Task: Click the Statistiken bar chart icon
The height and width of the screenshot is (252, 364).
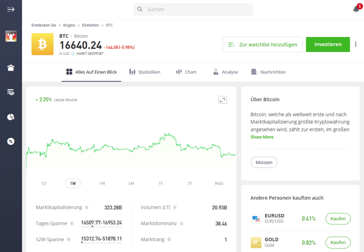Action: 132,72
